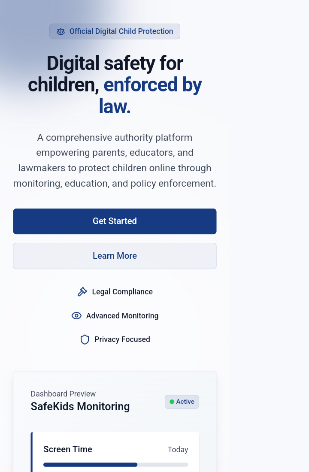Click the Active status badge
The width and height of the screenshot is (309, 472).
pyautogui.click(x=182, y=402)
